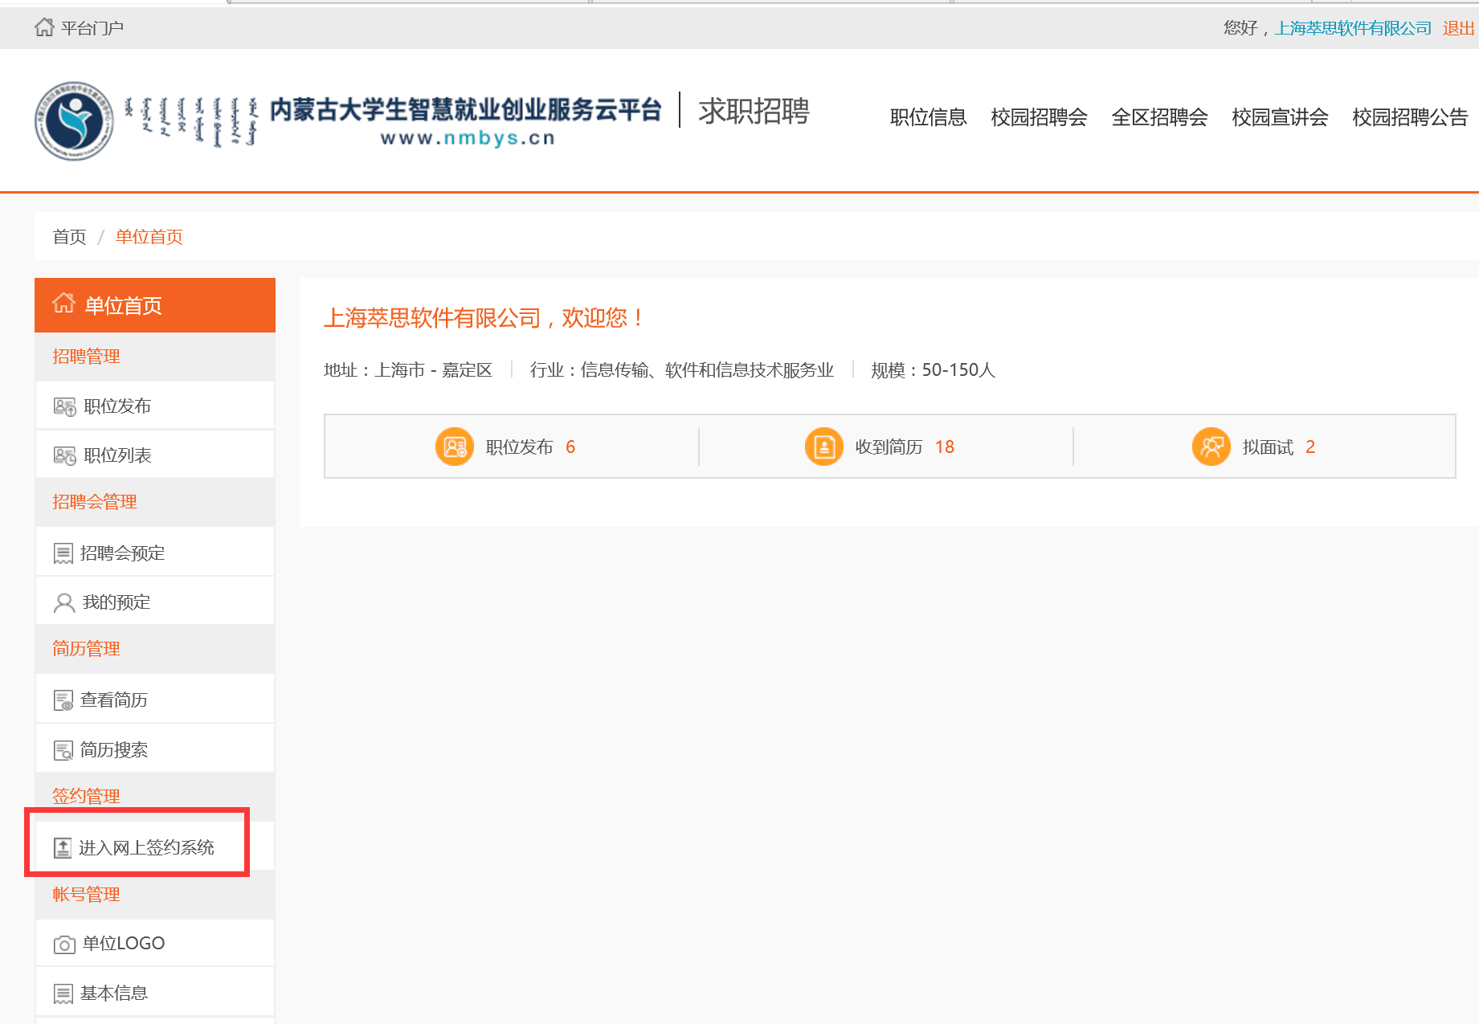Click the 职位发布 count 6
The image size is (1479, 1024).
[570, 447]
